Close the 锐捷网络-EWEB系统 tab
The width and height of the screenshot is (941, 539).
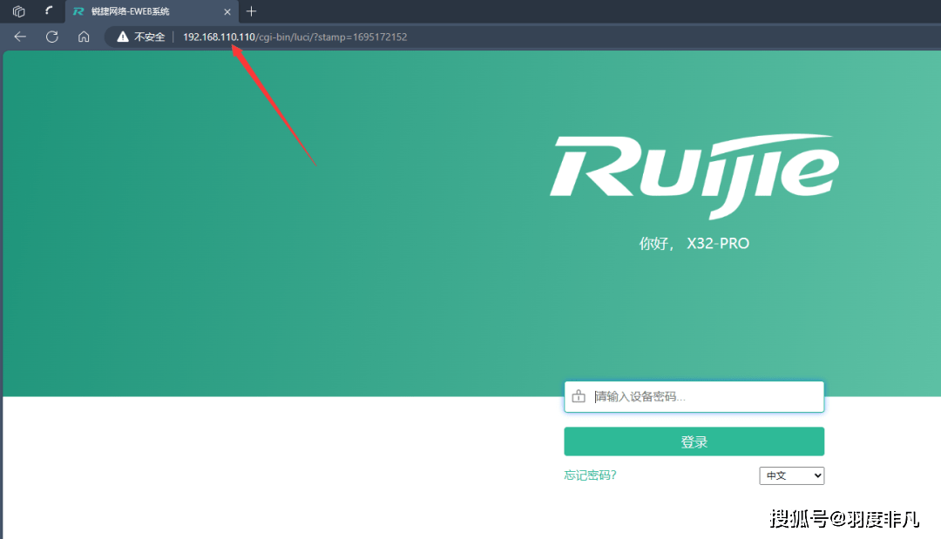(x=227, y=11)
